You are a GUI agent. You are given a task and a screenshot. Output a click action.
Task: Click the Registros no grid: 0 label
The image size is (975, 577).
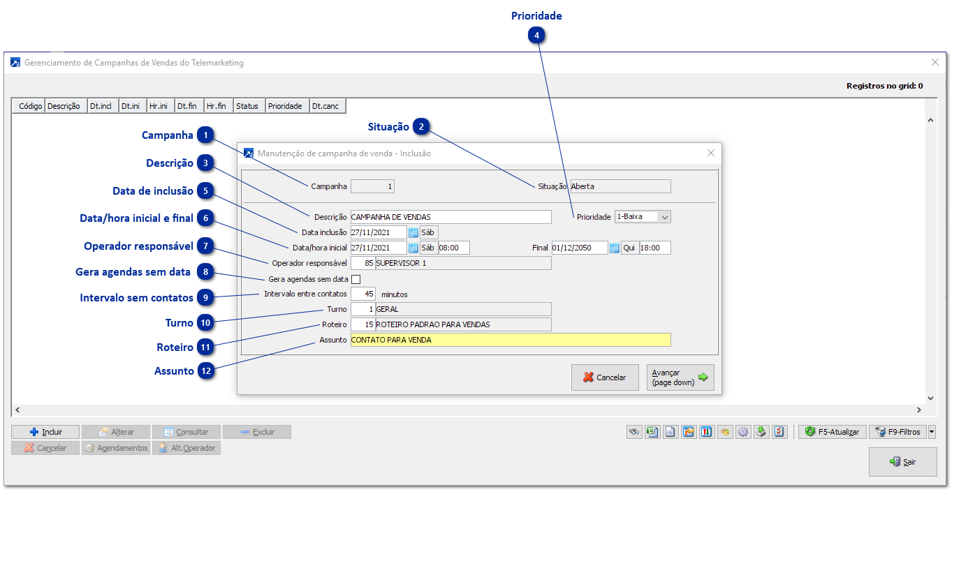click(885, 86)
